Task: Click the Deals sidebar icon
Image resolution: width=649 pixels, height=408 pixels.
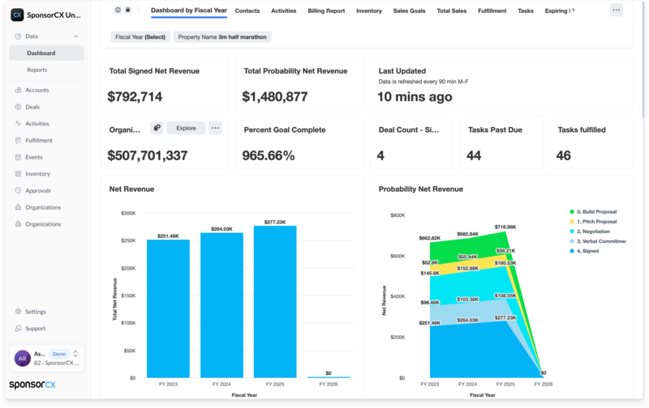Action: click(18, 107)
